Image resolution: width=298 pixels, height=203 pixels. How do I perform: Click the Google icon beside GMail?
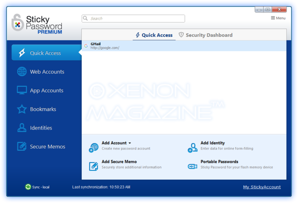[86, 46]
